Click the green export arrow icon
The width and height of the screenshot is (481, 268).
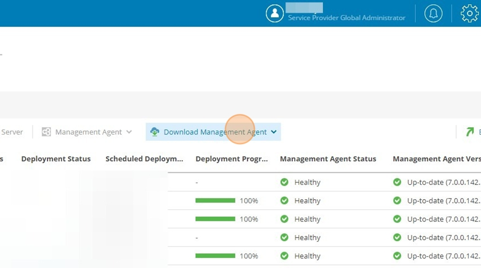tap(470, 132)
